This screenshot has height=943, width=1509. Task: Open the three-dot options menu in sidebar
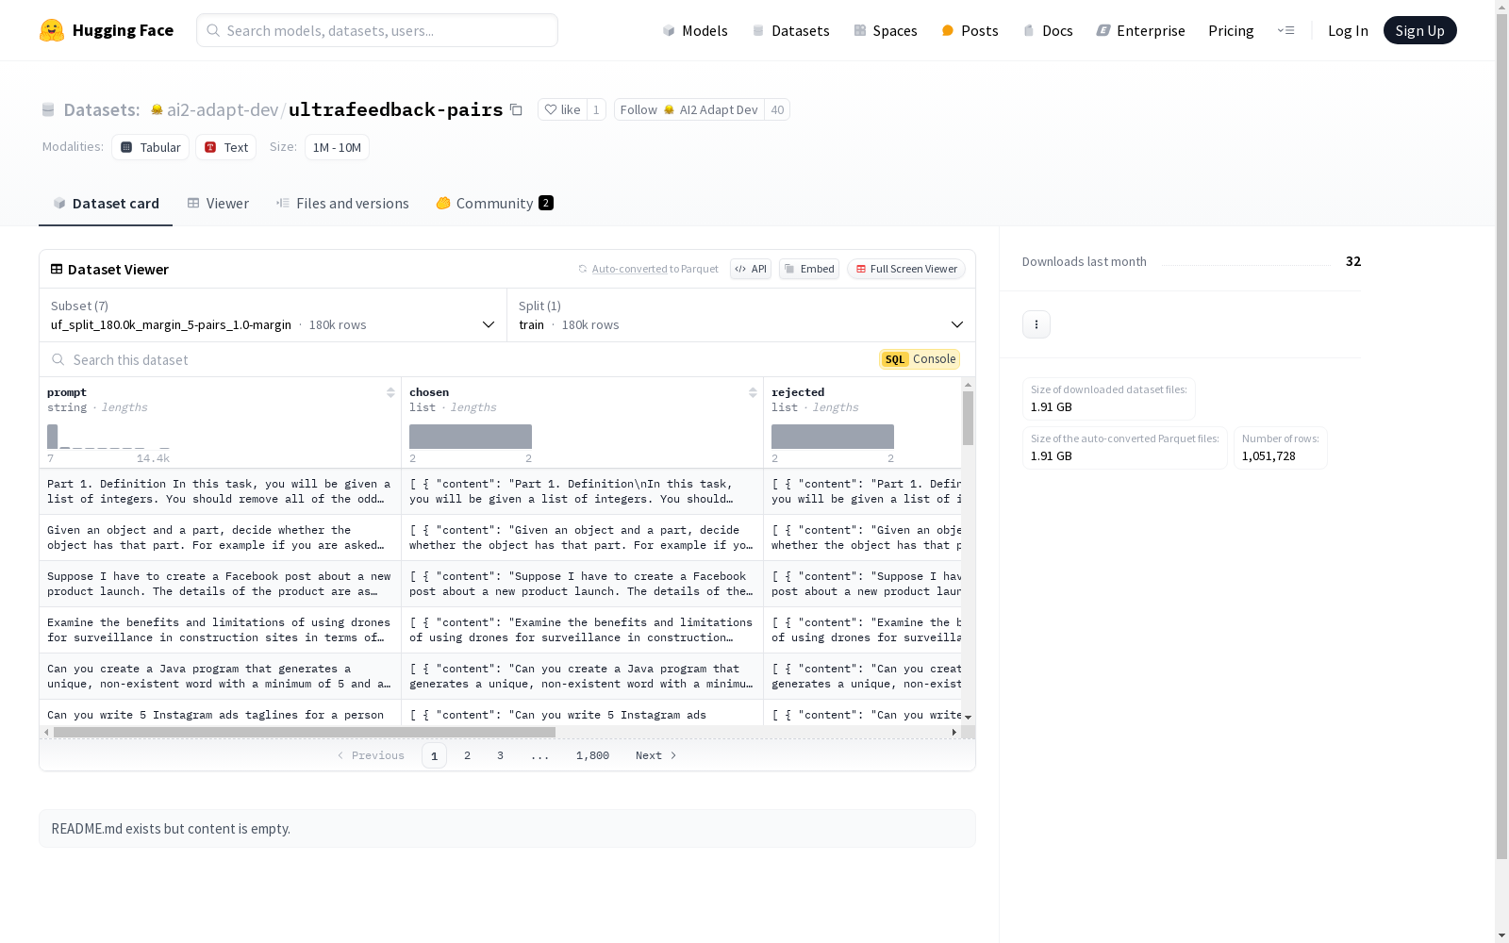(x=1036, y=324)
